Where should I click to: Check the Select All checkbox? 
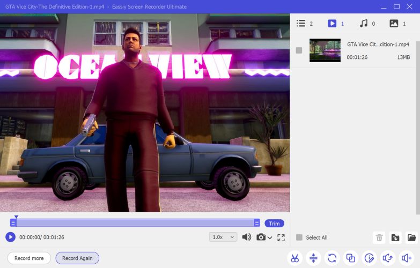point(299,237)
